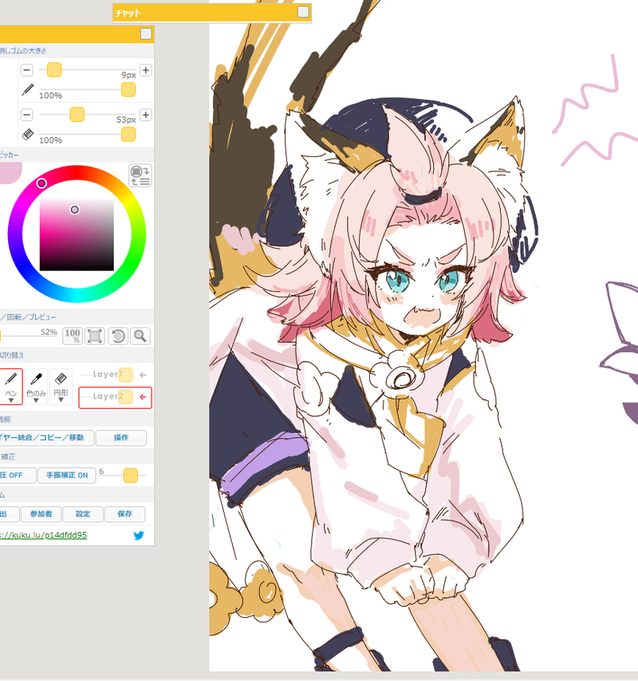This screenshot has width=638, height=681.
Task: Select the ペン pen tool
Action: (11, 387)
